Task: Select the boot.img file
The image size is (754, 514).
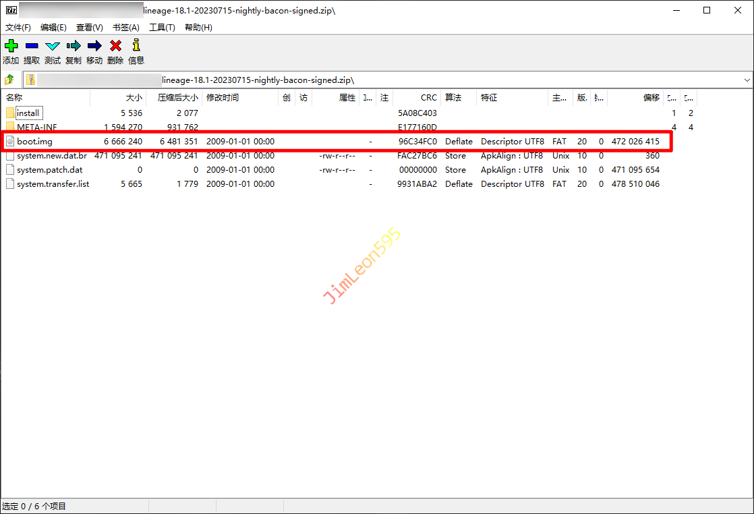Action: pos(34,142)
